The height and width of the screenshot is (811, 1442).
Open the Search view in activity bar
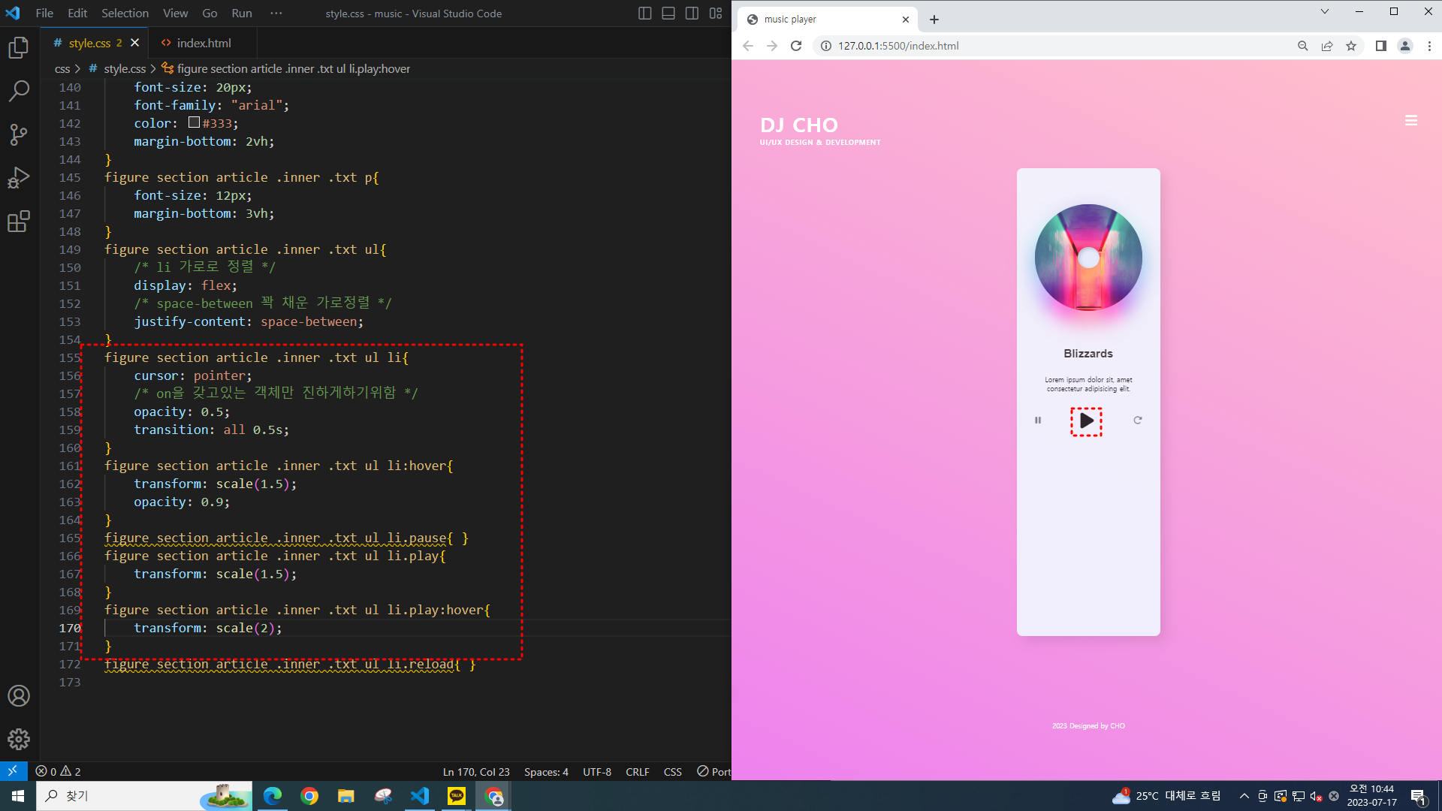click(19, 91)
